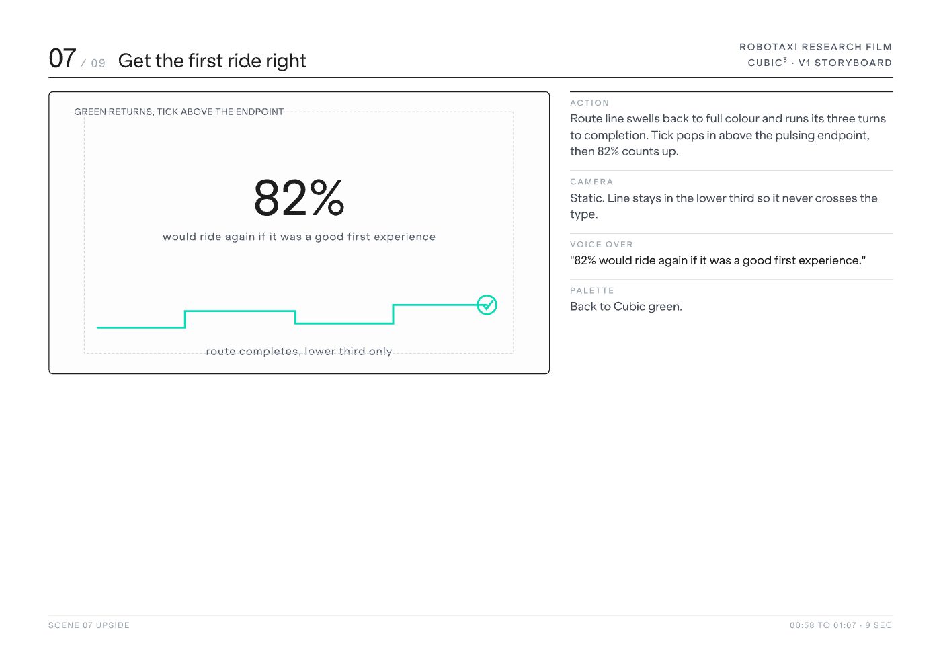941x665 pixels.
Task: Click 'route completes, lower third only' caption
Action: pos(299,351)
